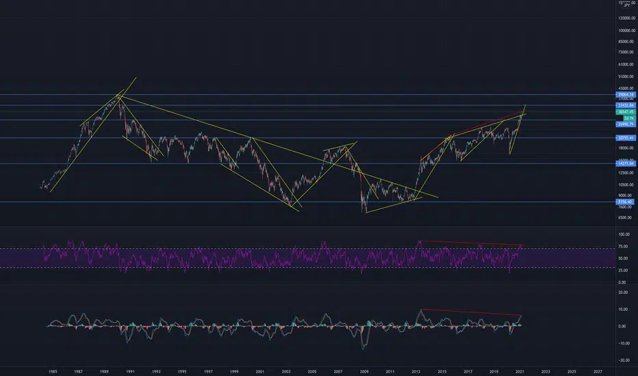The height and width of the screenshot is (376, 638).
Task: Click the 2021 year on time axis
Action: [520, 371]
